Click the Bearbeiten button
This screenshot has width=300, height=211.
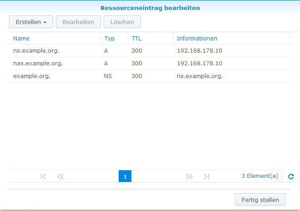click(78, 22)
